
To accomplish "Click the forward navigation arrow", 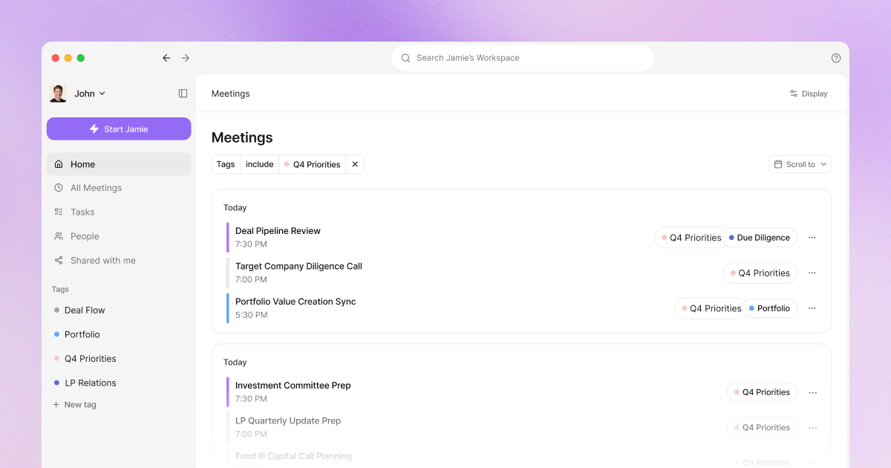I will point(186,58).
